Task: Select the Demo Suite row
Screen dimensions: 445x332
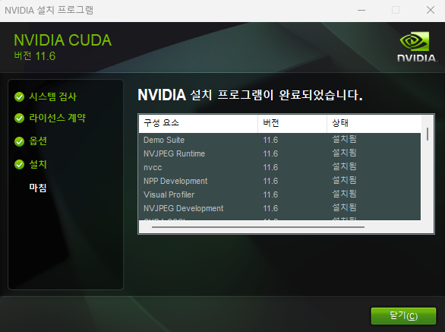Action: [x=279, y=140]
